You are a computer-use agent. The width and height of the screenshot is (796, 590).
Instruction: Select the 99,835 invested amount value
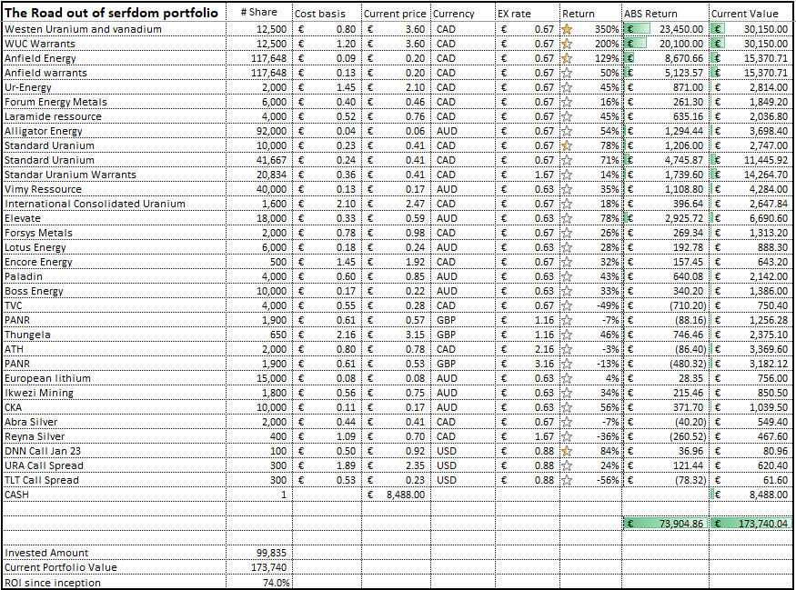[x=259, y=553]
